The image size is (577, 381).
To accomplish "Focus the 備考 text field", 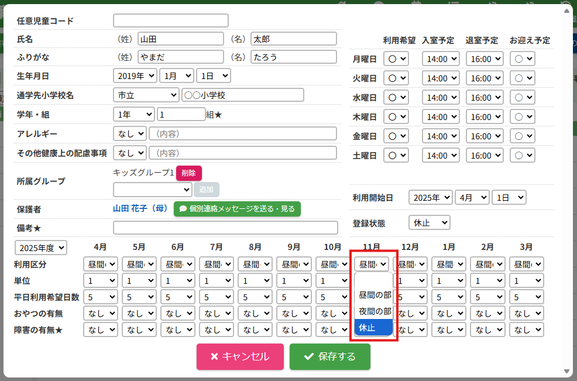I will click(x=225, y=228).
